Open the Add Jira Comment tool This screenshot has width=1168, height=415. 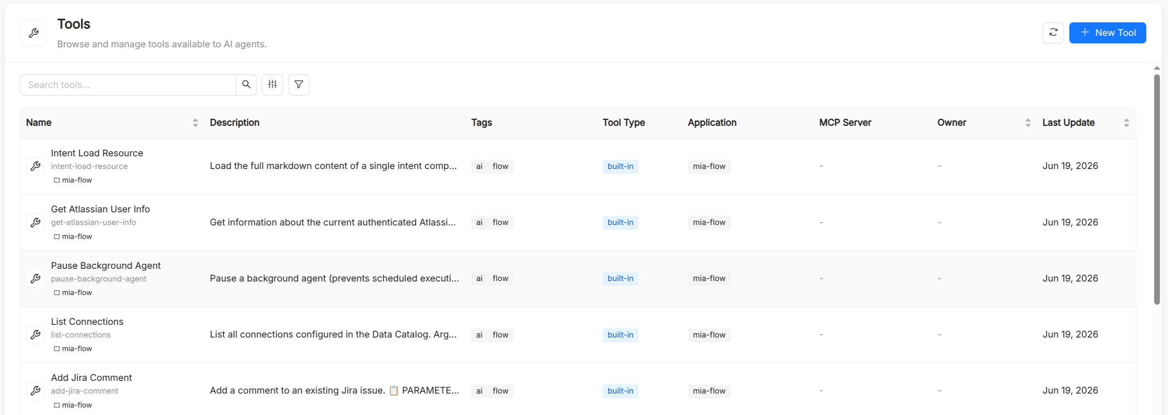[91, 378]
